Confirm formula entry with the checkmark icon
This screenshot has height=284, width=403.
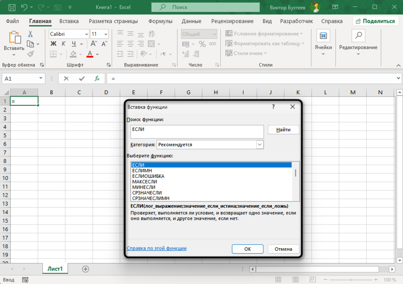(x=81, y=78)
